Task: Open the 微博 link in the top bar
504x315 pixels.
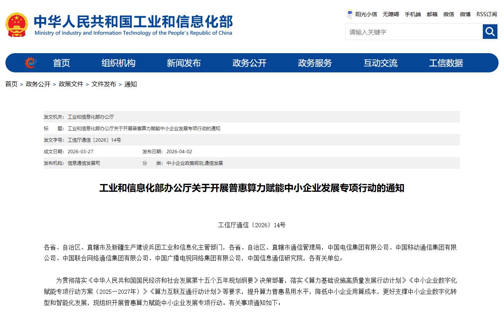Action: [465, 14]
